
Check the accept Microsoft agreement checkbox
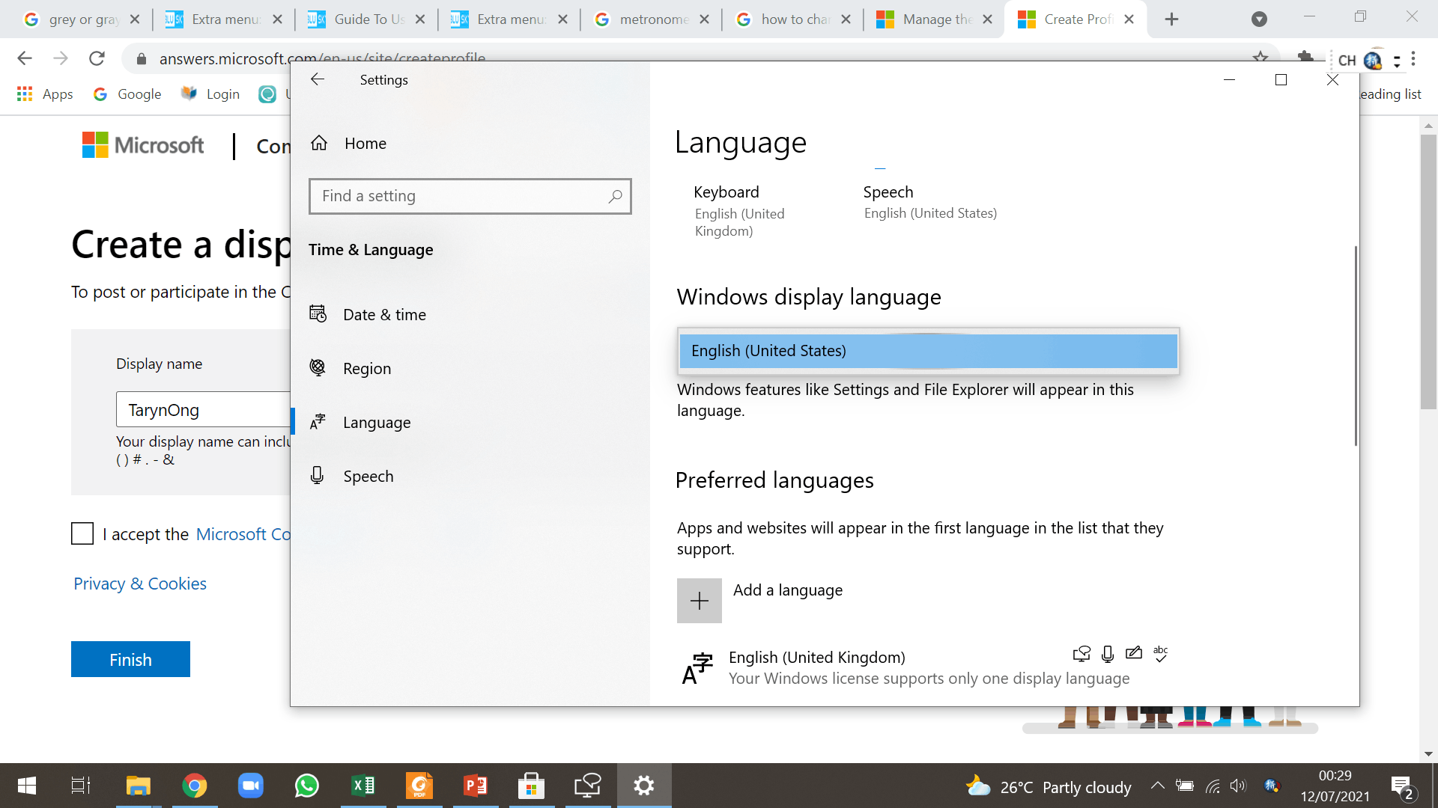click(x=82, y=533)
